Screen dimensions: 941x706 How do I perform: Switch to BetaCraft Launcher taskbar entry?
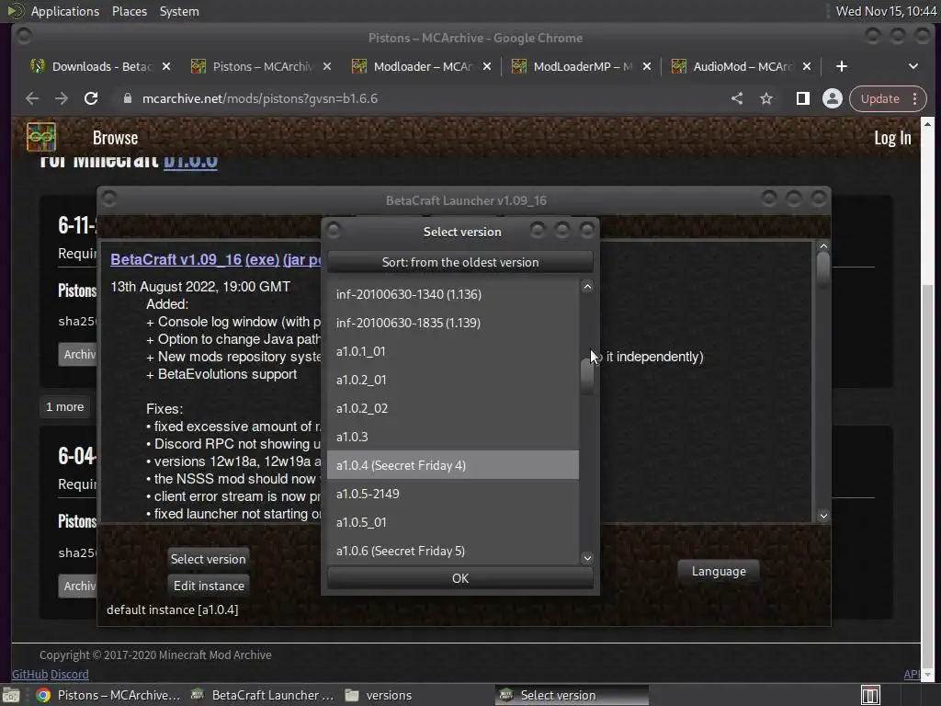[262, 695]
